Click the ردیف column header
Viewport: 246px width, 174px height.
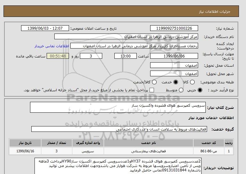pos(229,143)
